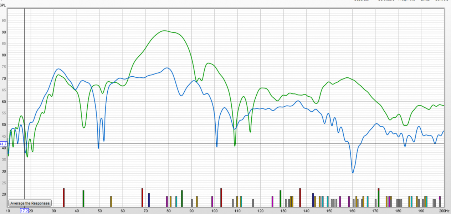The height and width of the screenshot is (214, 451).
Task: Click the green room mode bar near 43 Hz
Action: click(x=83, y=199)
